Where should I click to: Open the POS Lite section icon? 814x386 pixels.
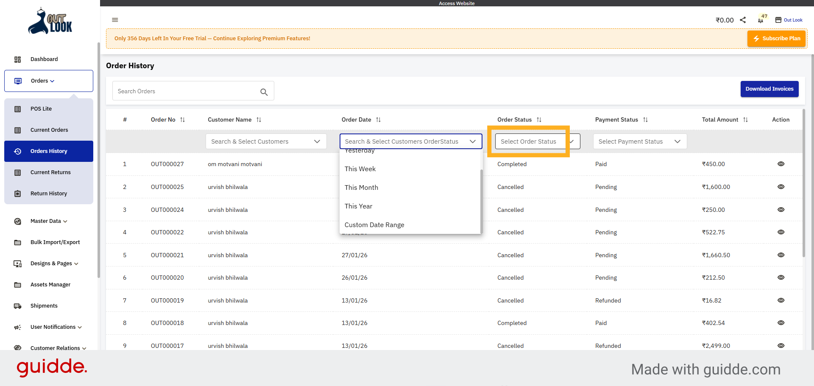(x=18, y=109)
